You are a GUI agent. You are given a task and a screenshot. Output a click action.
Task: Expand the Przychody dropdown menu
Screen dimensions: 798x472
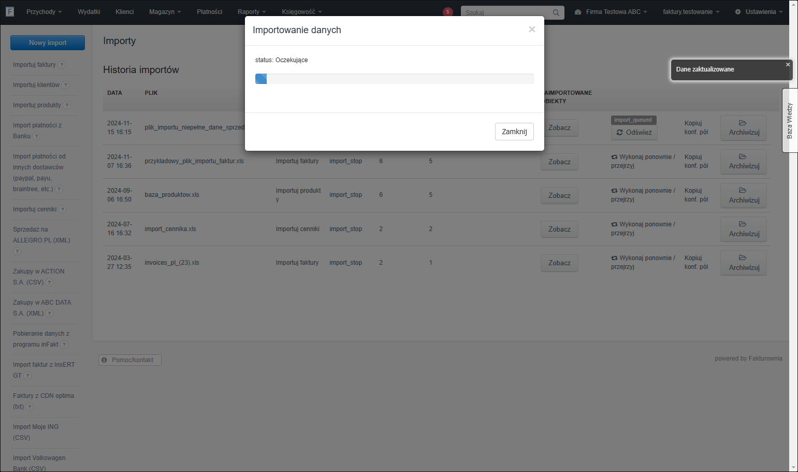click(44, 12)
